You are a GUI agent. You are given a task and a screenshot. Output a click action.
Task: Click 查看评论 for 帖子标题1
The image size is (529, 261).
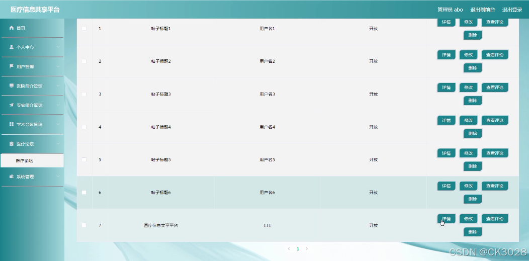tap(495, 22)
